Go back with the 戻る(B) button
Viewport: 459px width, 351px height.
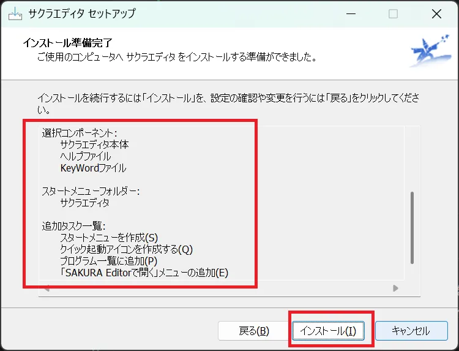click(254, 331)
